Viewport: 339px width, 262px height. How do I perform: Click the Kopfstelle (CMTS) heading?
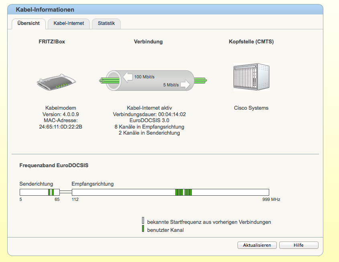click(251, 41)
